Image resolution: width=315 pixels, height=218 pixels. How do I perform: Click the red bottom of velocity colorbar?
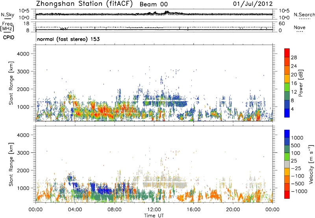tap(287, 195)
